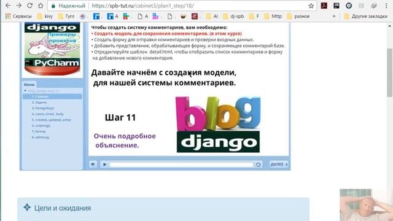393x221 pixels.
Task: Open the AI bookmark folder
Action: (x=212, y=17)
